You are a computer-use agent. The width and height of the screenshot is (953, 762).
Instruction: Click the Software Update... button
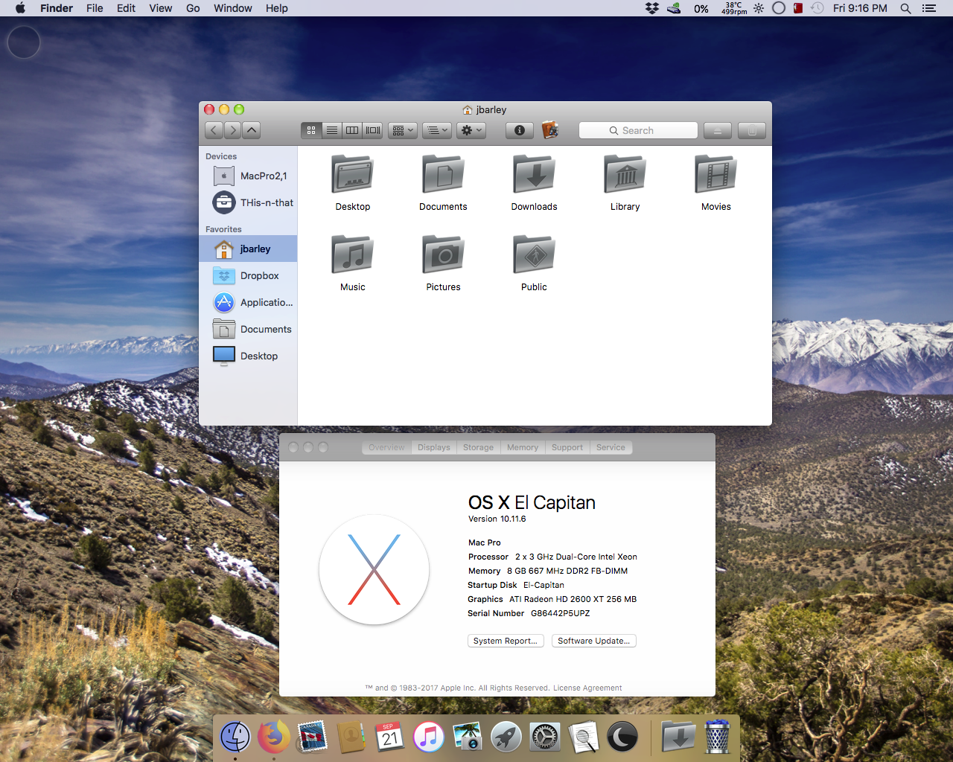click(x=594, y=641)
